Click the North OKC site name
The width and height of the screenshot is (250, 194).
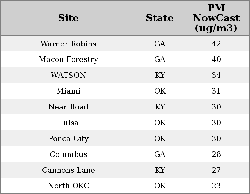68,186
